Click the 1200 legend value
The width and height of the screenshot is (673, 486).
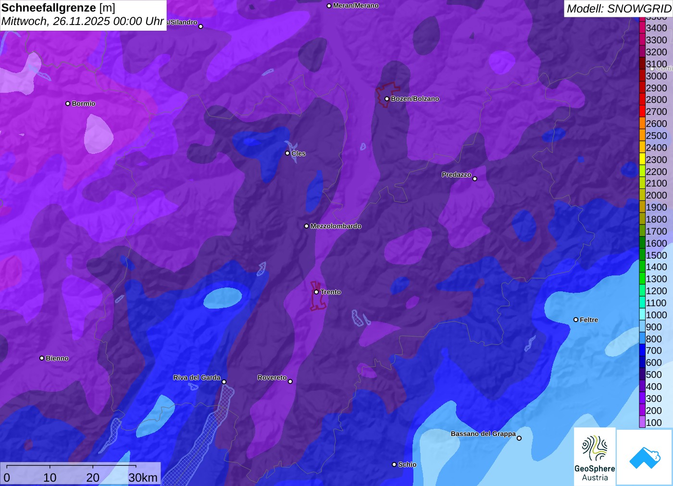(x=657, y=291)
